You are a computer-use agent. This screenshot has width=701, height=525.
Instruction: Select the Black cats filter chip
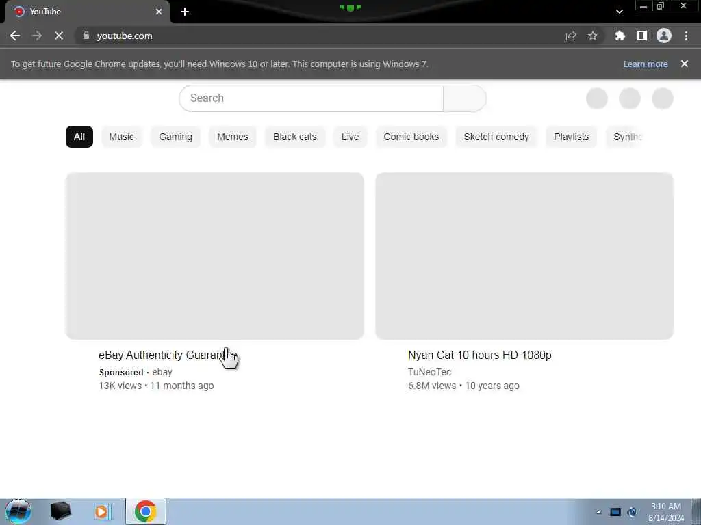294,137
